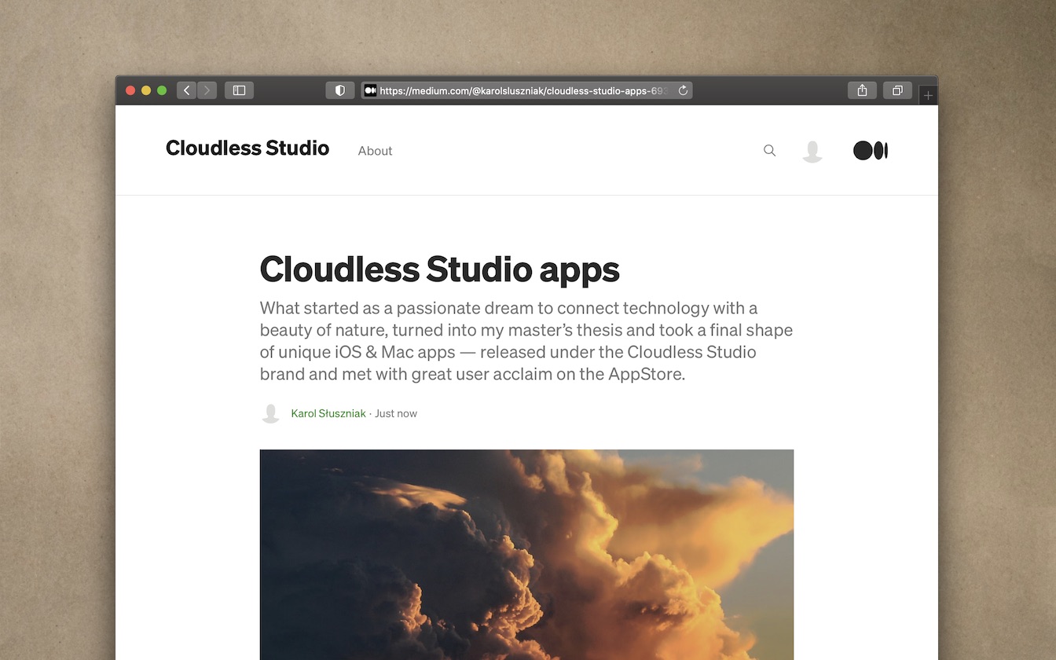This screenshot has width=1056, height=660.
Task: Open the privacy shield report
Action: (340, 90)
